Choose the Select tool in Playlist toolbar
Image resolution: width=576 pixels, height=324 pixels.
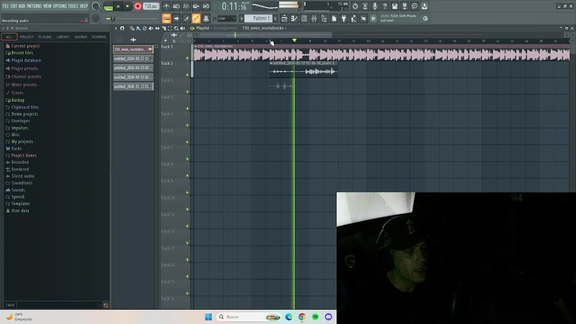coord(170,28)
